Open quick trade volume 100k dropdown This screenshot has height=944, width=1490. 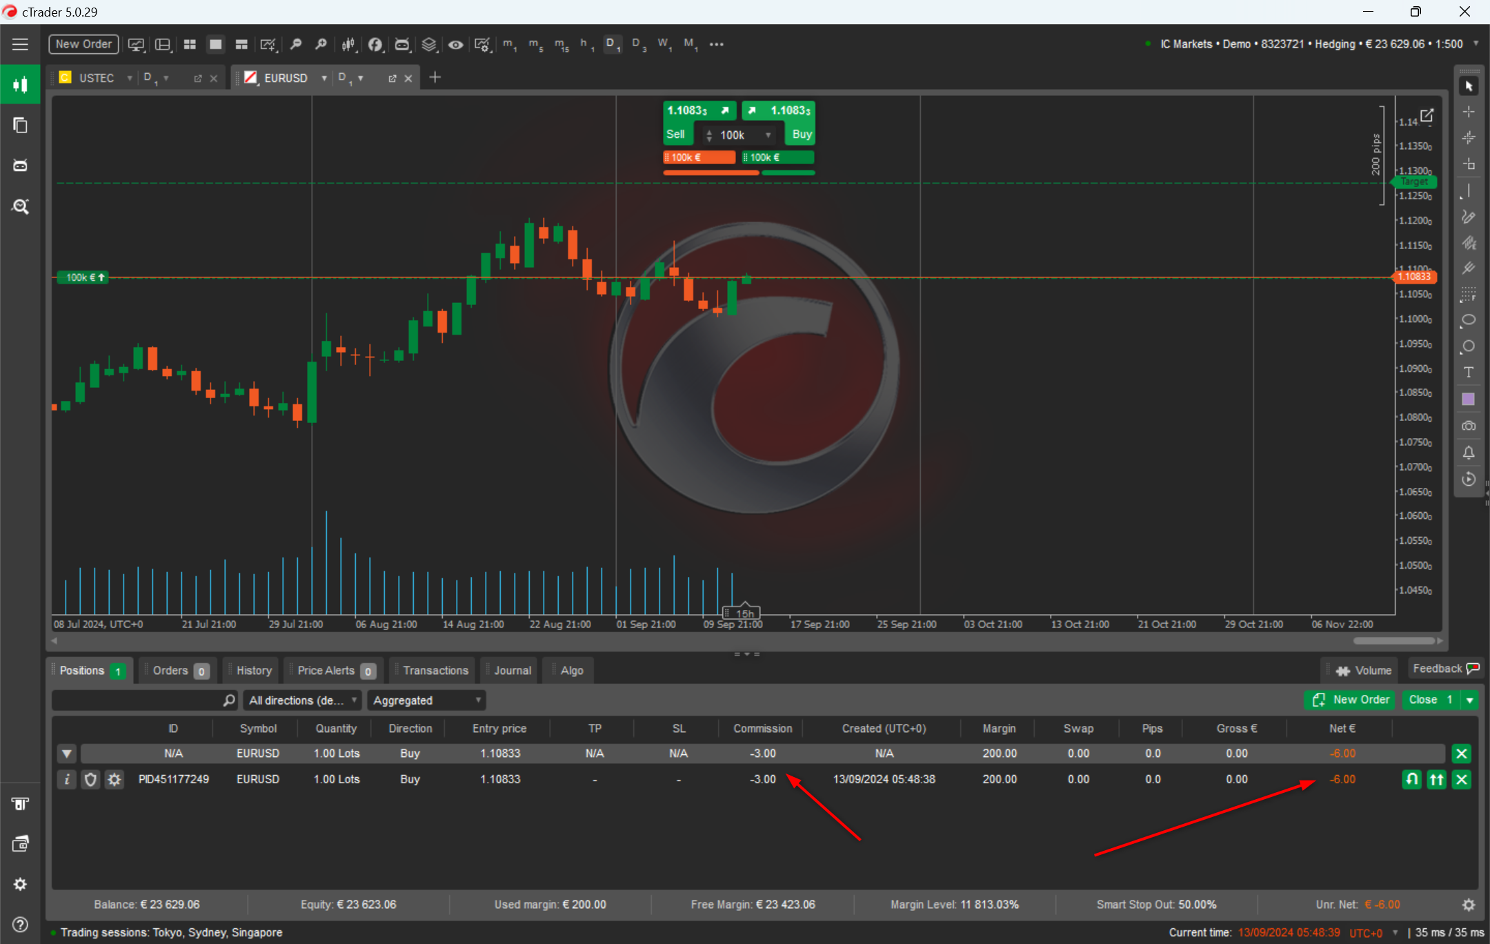(x=768, y=135)
